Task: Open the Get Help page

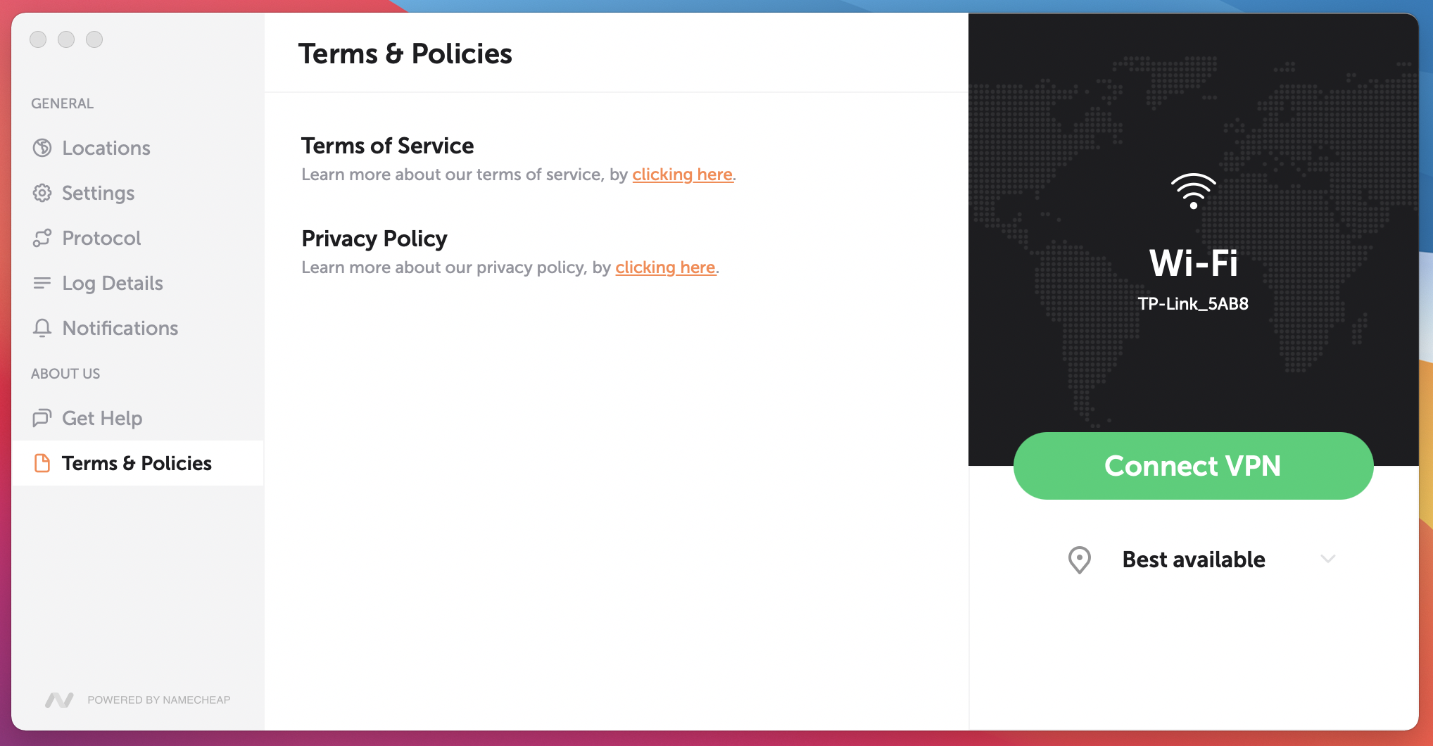Action: click(x=137, y=418)
